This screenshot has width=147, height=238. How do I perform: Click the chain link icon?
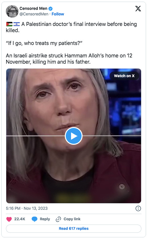tap(59, 219)
